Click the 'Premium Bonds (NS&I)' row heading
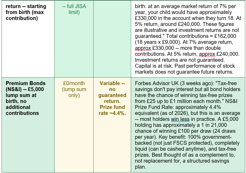 [25, 86]
